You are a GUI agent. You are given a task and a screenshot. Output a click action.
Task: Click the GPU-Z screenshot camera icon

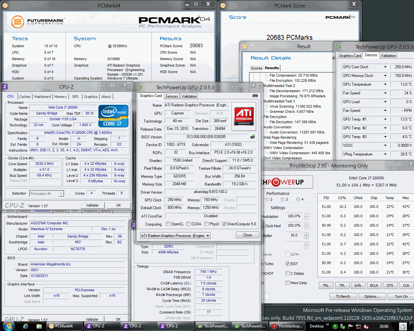click(255, 96)
